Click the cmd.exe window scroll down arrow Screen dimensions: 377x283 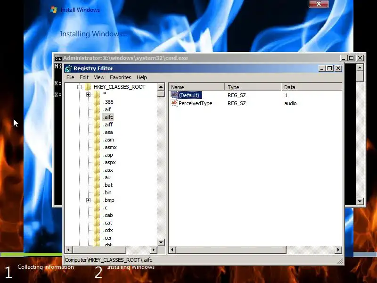360,201
